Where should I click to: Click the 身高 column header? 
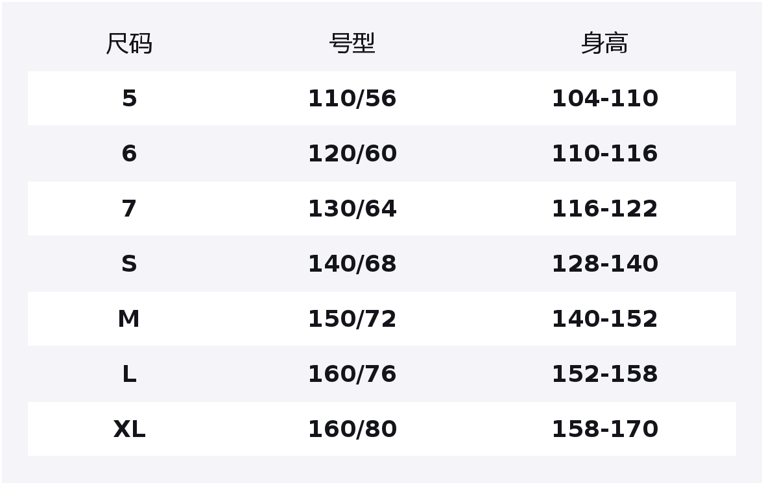[604, 44]
